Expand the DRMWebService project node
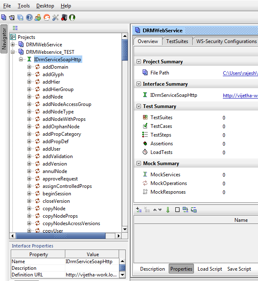This screenshot has width=258, height=281. [13, 44]
